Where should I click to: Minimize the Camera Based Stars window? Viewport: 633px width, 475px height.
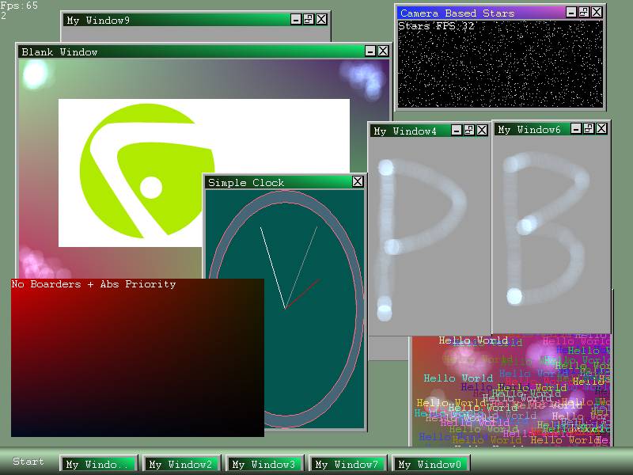[571, 12]
